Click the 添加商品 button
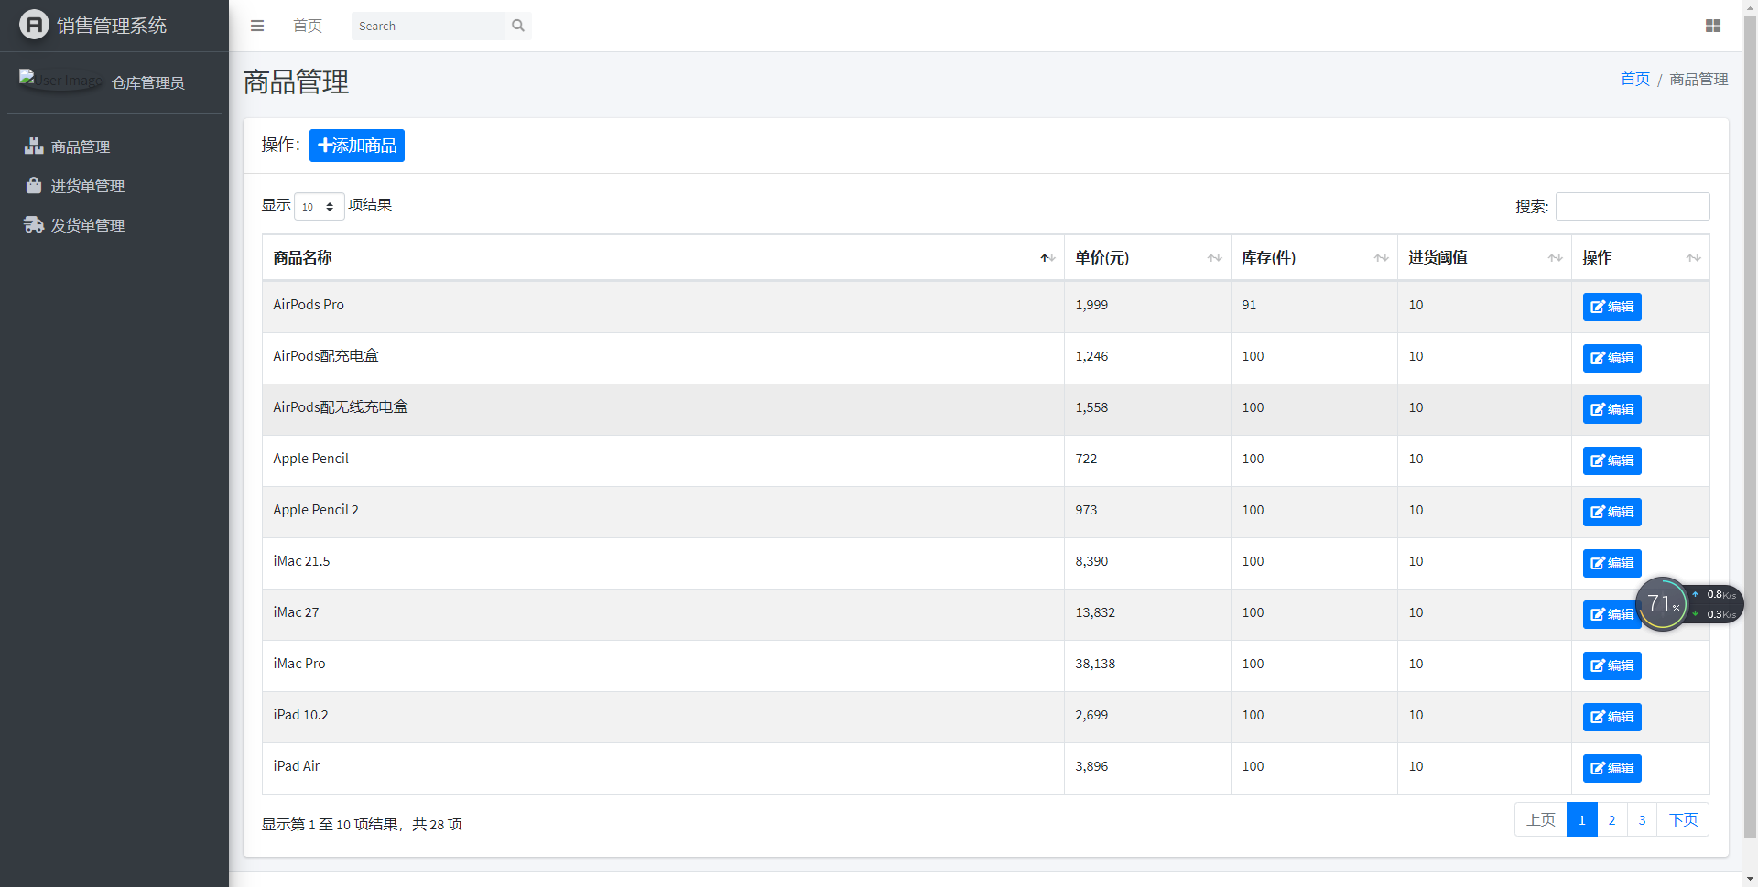This screenshot has height=887, width=1758. (357, 146)
